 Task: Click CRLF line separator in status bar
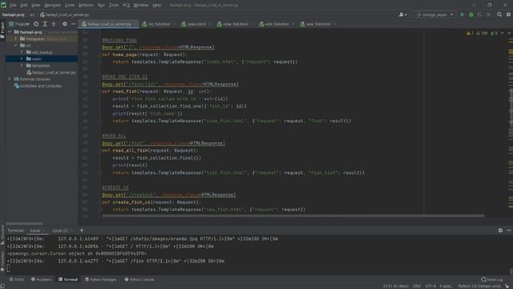coord(416,286)
